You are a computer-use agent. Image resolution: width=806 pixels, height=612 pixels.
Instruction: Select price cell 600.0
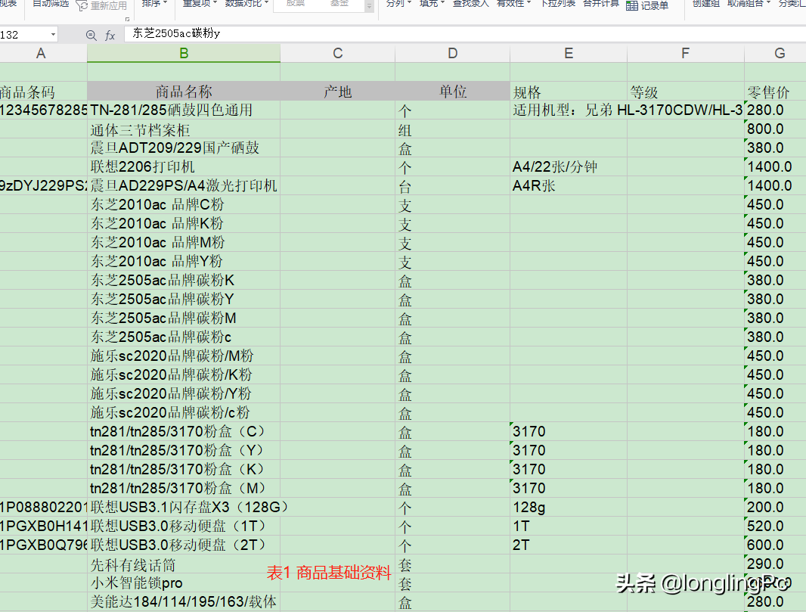point(775,545)
